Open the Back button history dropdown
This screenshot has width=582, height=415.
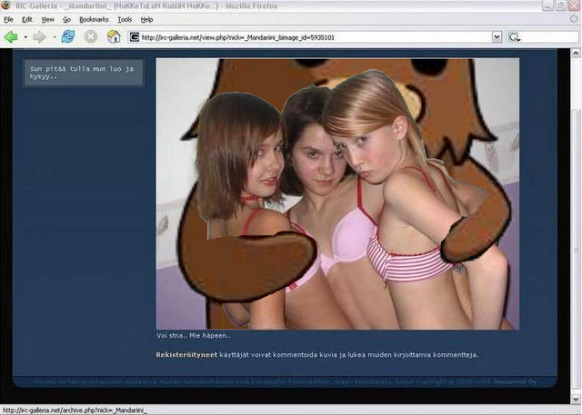click(24, 37)
